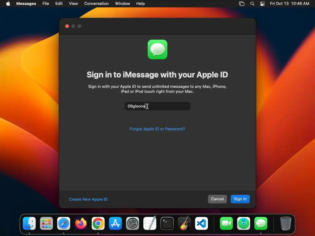
Task: Open the Messages menu
Action: 26,3
